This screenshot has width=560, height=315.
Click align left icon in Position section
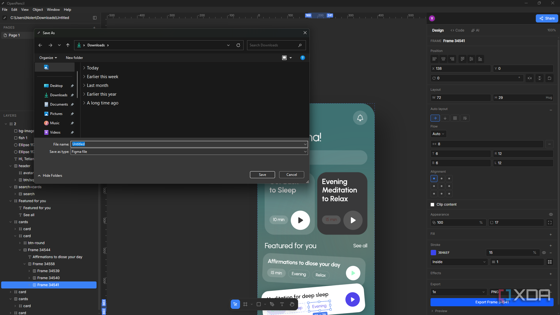[435, 59]
